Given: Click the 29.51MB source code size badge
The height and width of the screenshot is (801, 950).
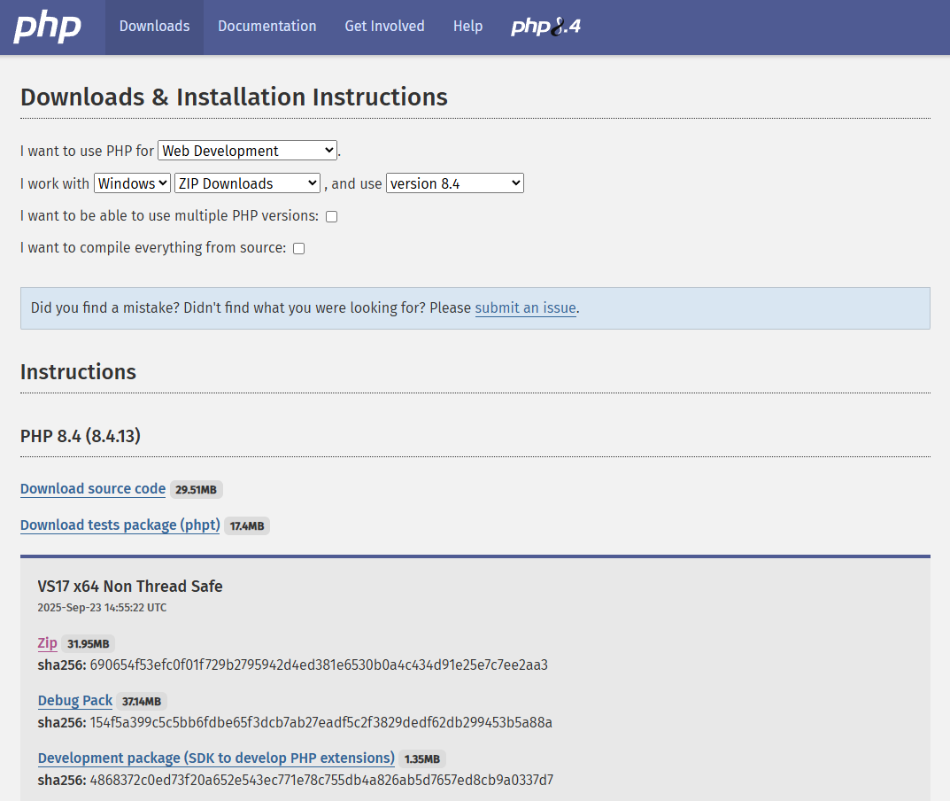Looking at the screenshot, I should pos(196,490).
